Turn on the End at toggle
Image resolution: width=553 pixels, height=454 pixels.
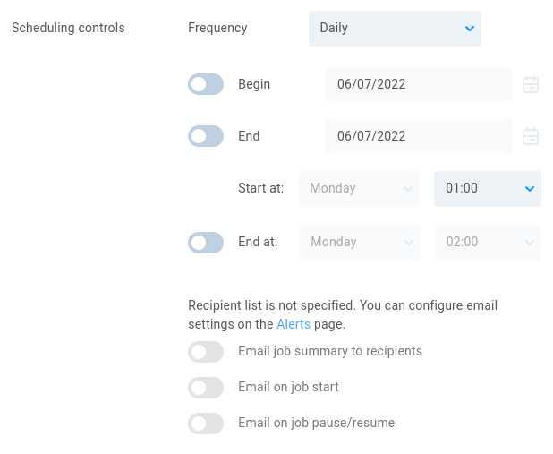(206, 243)
